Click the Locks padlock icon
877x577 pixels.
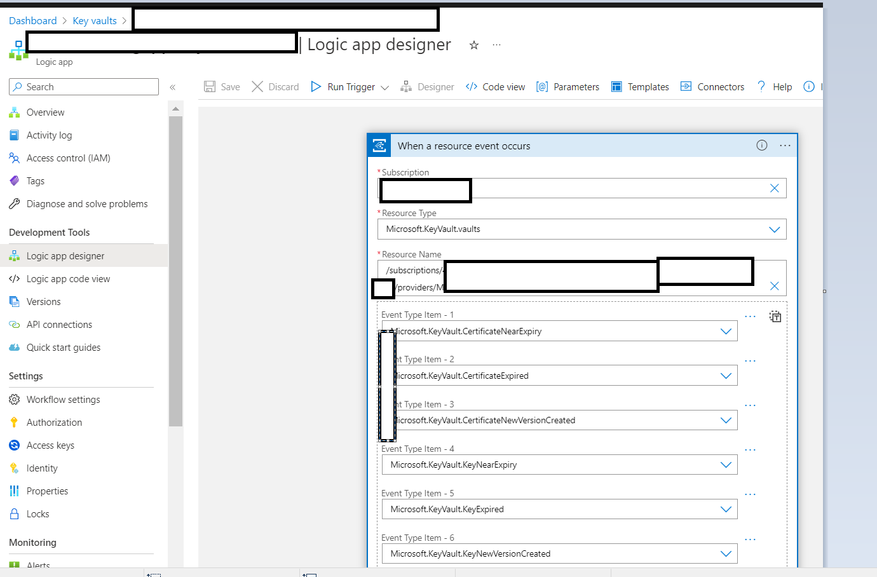[14, 514]
